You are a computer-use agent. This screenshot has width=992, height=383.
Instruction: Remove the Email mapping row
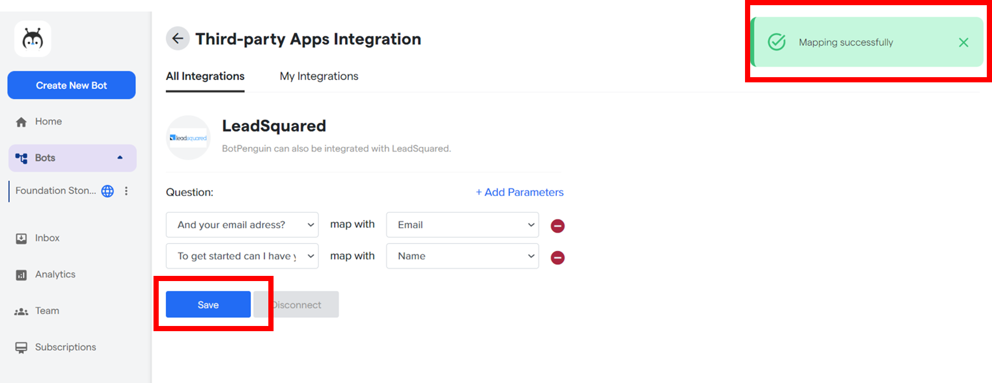tap(557, 226)
